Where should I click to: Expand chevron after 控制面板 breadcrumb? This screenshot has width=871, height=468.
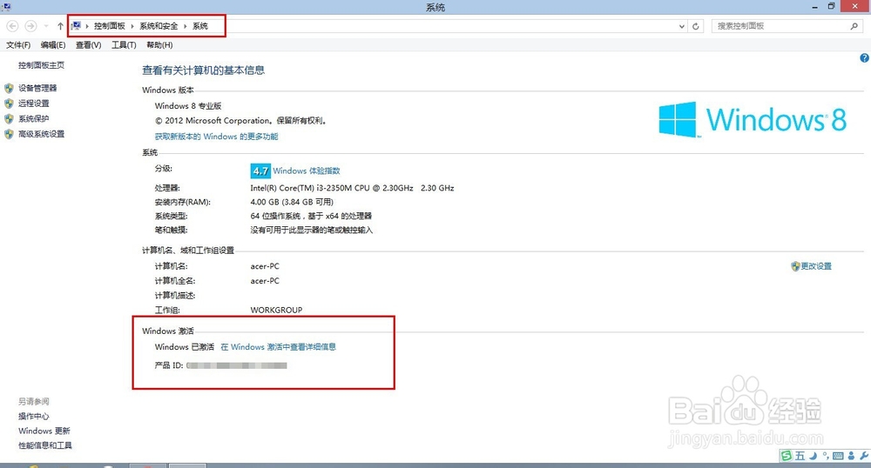point(132,26)
